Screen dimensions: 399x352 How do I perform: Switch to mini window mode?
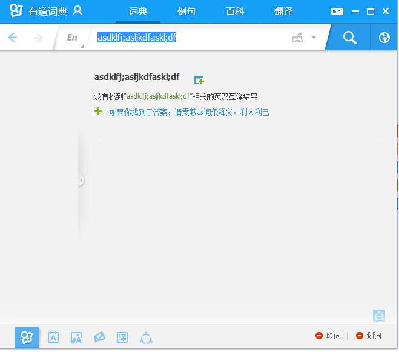point(337,11)
